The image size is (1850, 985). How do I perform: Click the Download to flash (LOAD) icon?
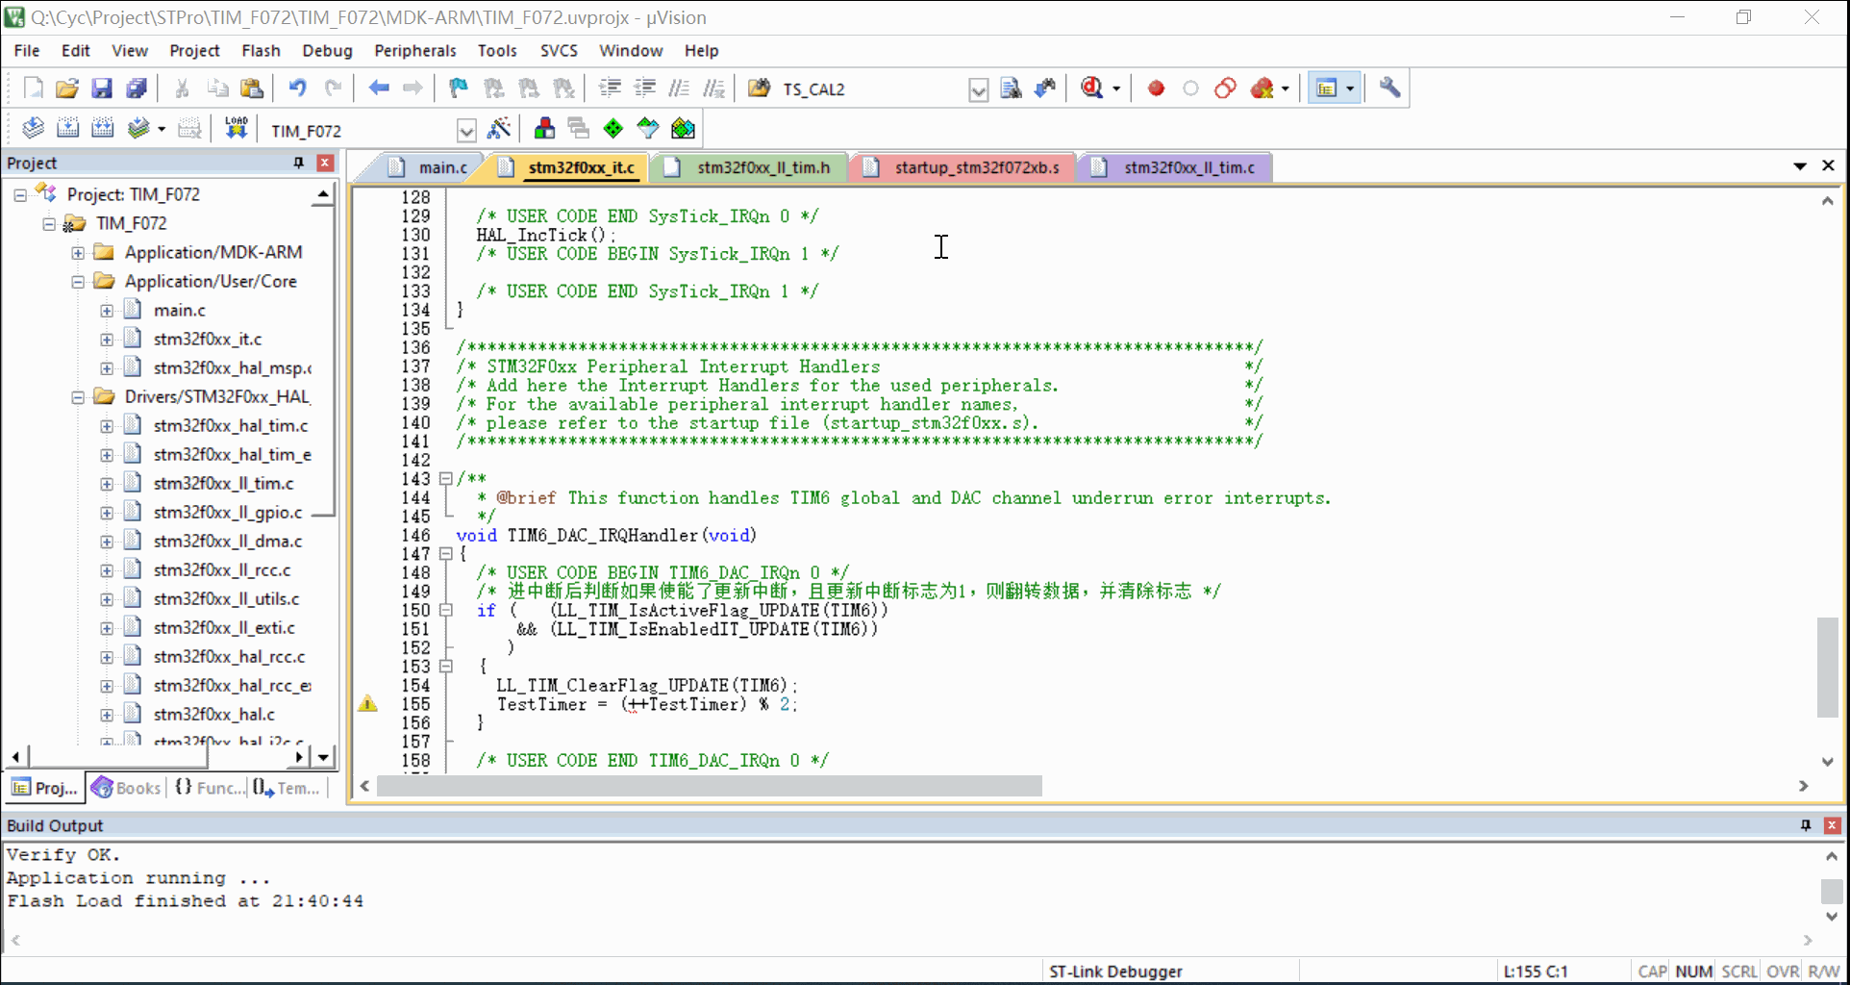click(236, 129)
